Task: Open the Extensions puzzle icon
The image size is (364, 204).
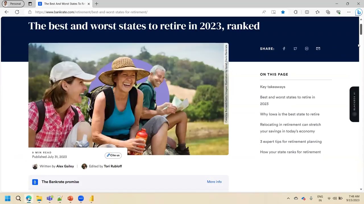Action: point(296,12)
